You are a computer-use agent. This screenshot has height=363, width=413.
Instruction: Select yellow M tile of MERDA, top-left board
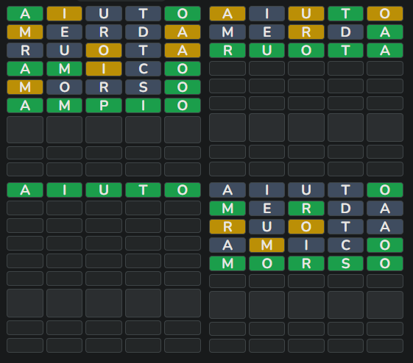pos(25,32)
